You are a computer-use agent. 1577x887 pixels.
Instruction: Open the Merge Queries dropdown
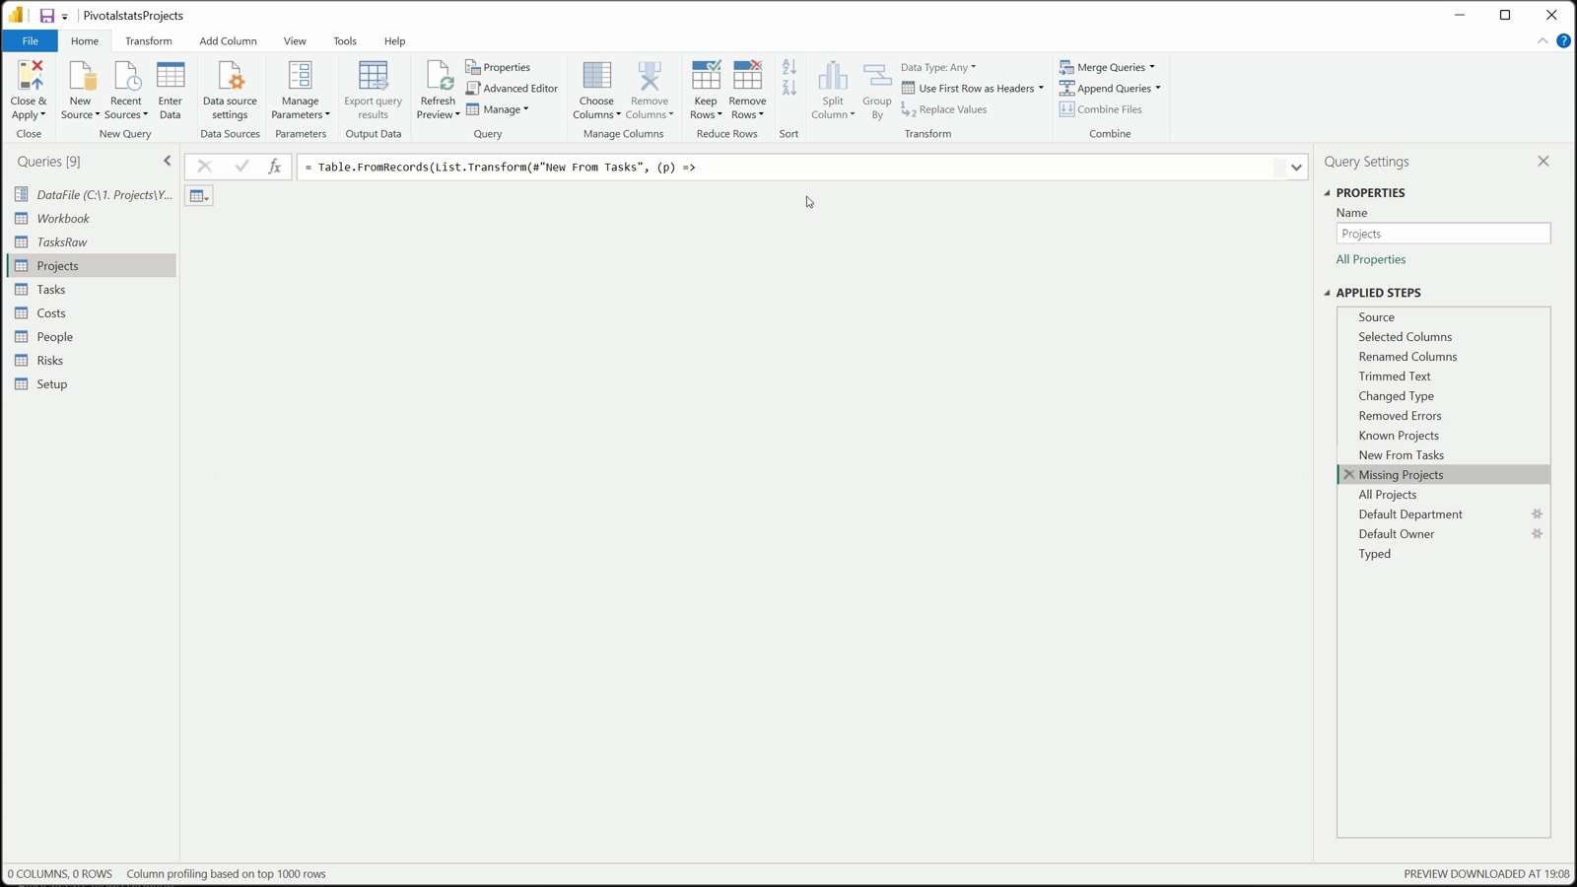(x=1107, y=67)
